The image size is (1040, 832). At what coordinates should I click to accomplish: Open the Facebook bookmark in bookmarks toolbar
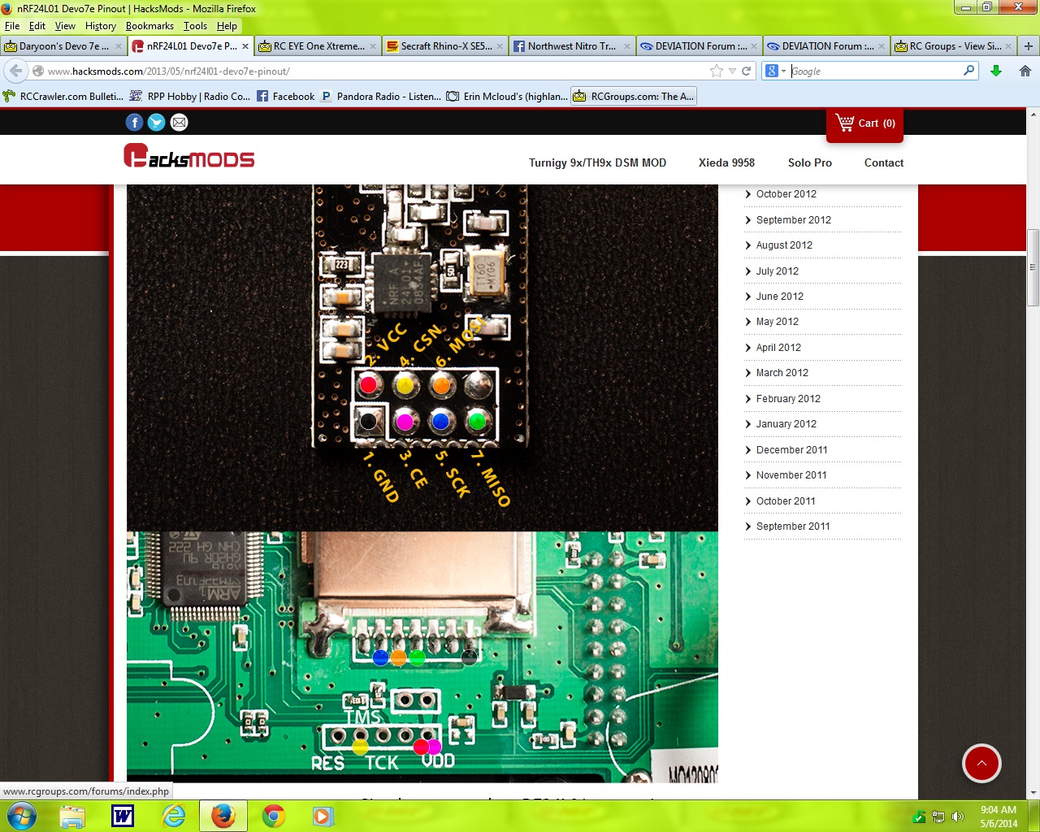click(285, 96)
